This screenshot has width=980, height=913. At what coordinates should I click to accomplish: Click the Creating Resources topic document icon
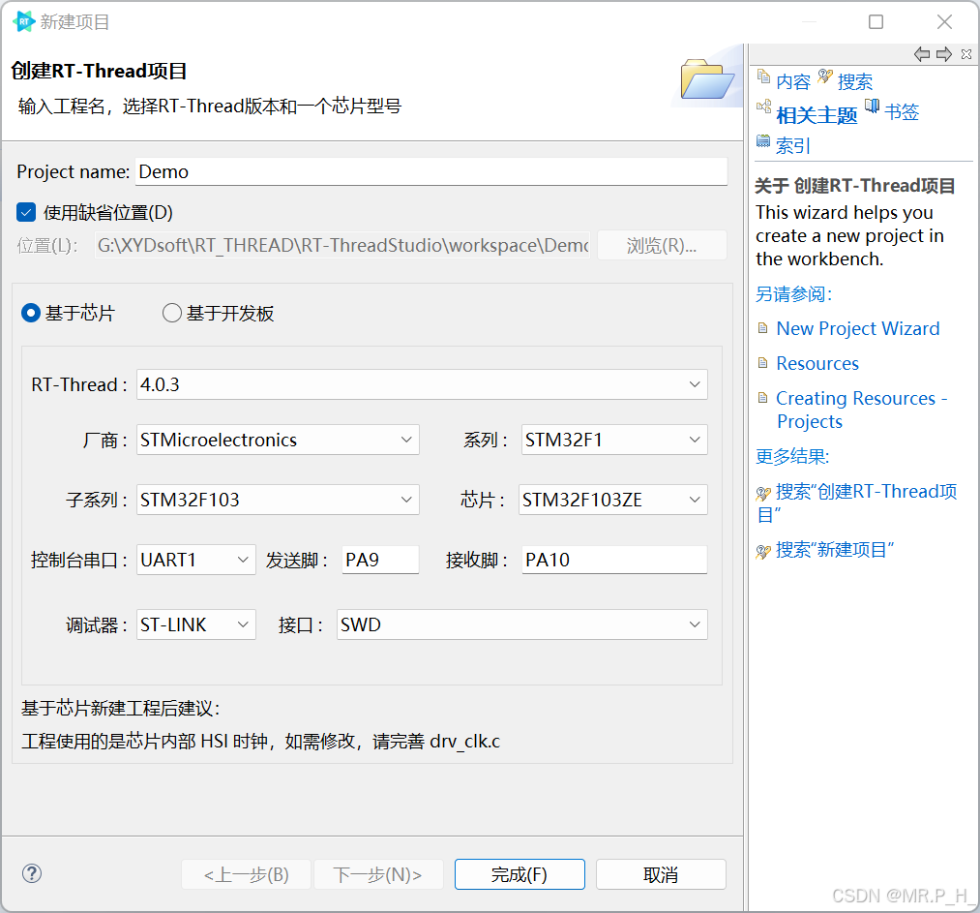coord(762,398)
